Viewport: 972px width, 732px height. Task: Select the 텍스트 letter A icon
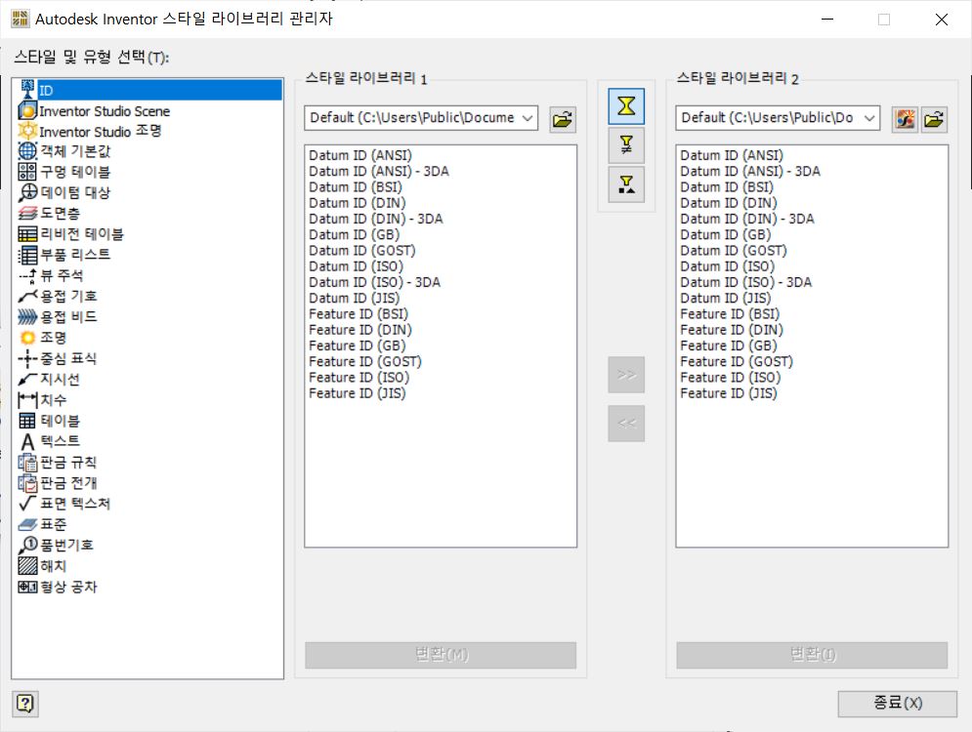click(x=28, y=441)
